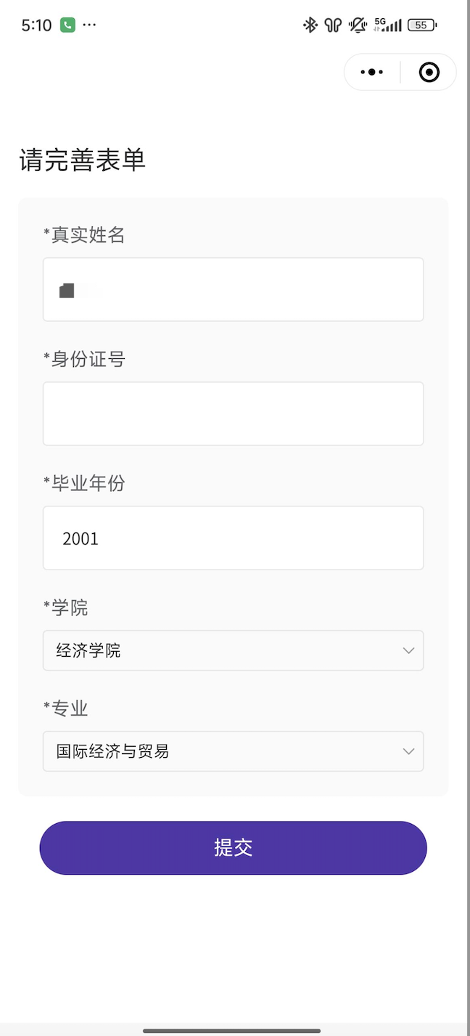Tap the battery level indicator

click(x=422, y=25)
